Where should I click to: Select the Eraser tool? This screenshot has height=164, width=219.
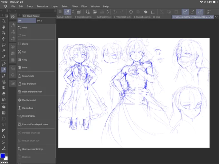4,94
